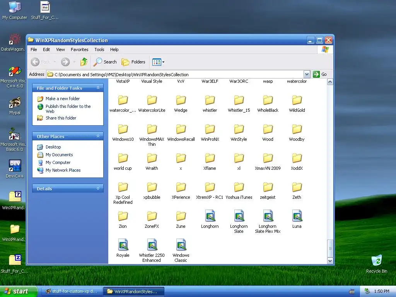Image resolution: width=396 pixels, height=297 pixels.
Task: Select the Zune folder
Action: coord(181,220)
